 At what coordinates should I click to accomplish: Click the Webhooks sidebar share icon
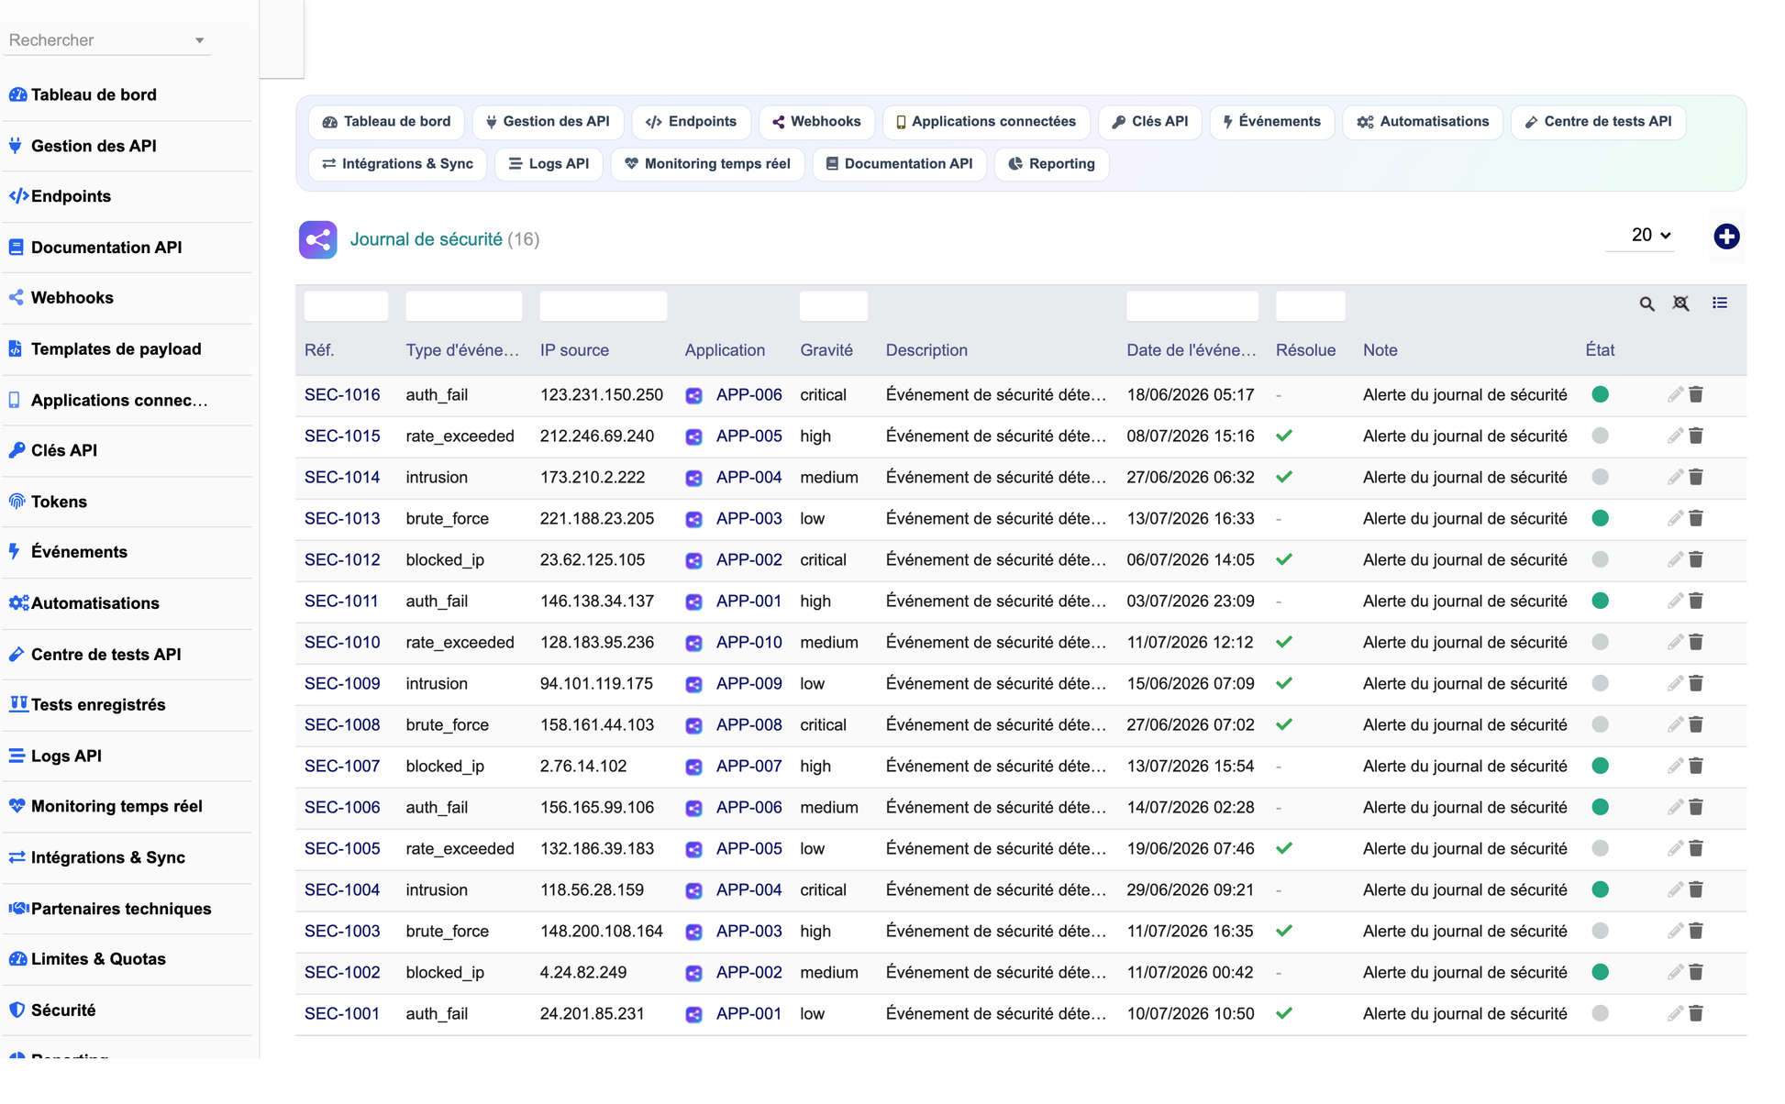point(17,297)
